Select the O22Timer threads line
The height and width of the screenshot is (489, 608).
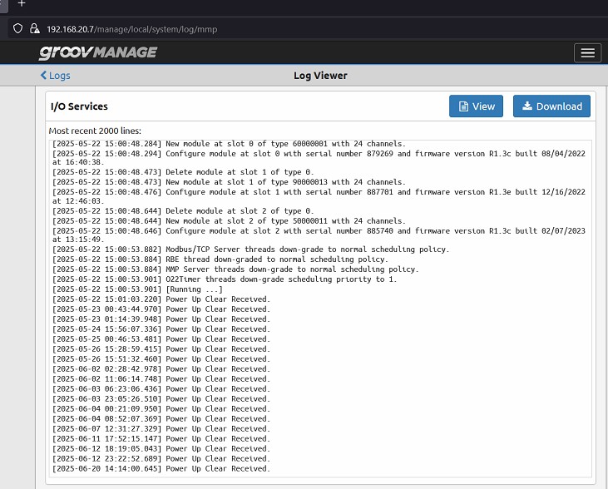(x=225, y=279)
